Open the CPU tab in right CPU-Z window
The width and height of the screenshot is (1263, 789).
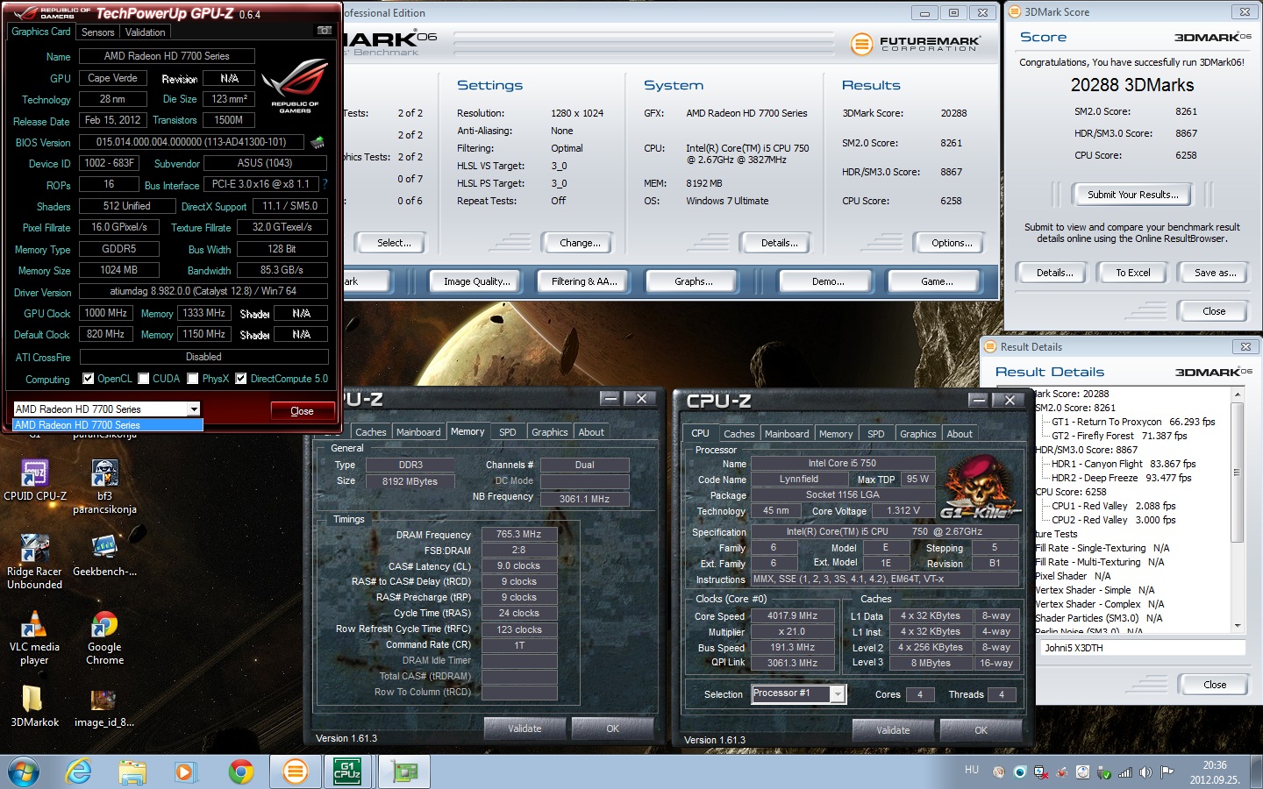[x=700, y=433]
